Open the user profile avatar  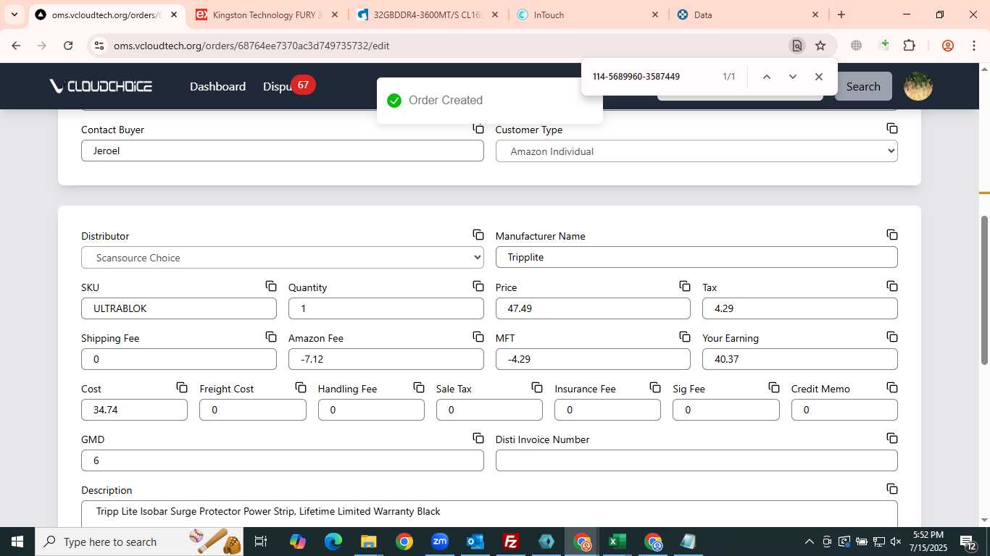918,86
